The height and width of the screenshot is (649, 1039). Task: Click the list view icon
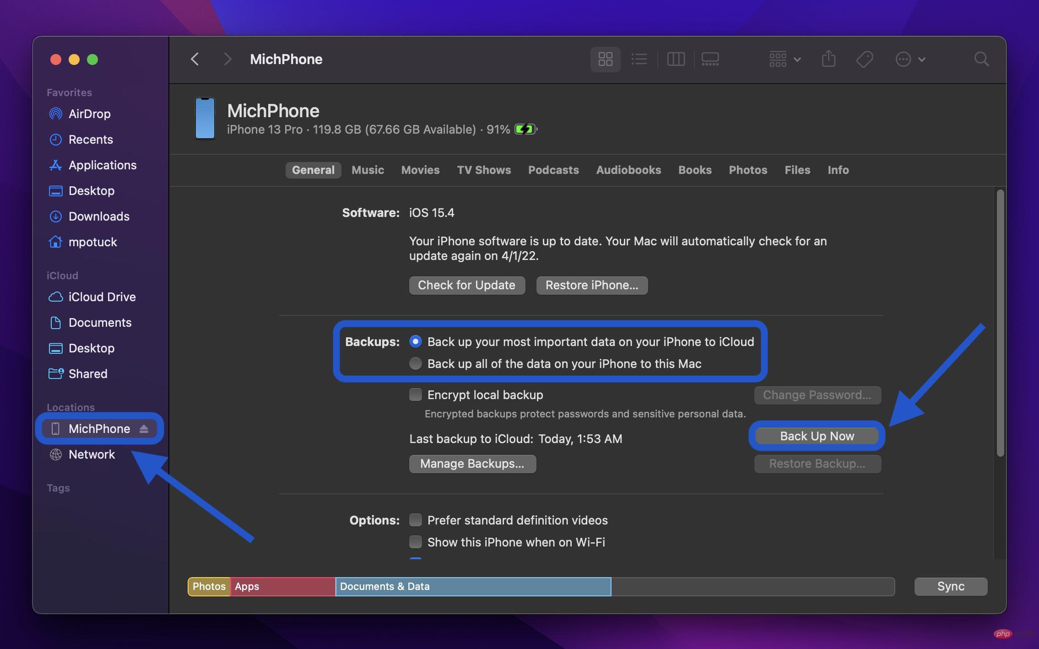click(639, 59)
